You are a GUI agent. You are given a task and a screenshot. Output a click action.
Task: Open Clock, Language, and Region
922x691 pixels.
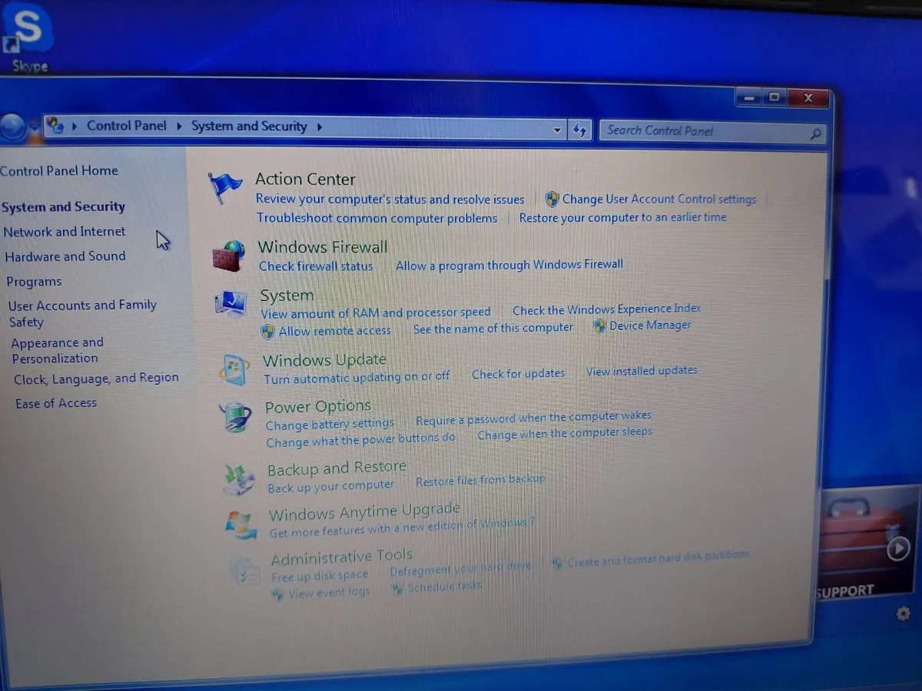point(96,379)
